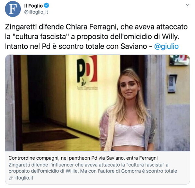This screenshot has width=195, height=188.
Task: Click the small PD sign above the intercom
Action: click(179, 60)
